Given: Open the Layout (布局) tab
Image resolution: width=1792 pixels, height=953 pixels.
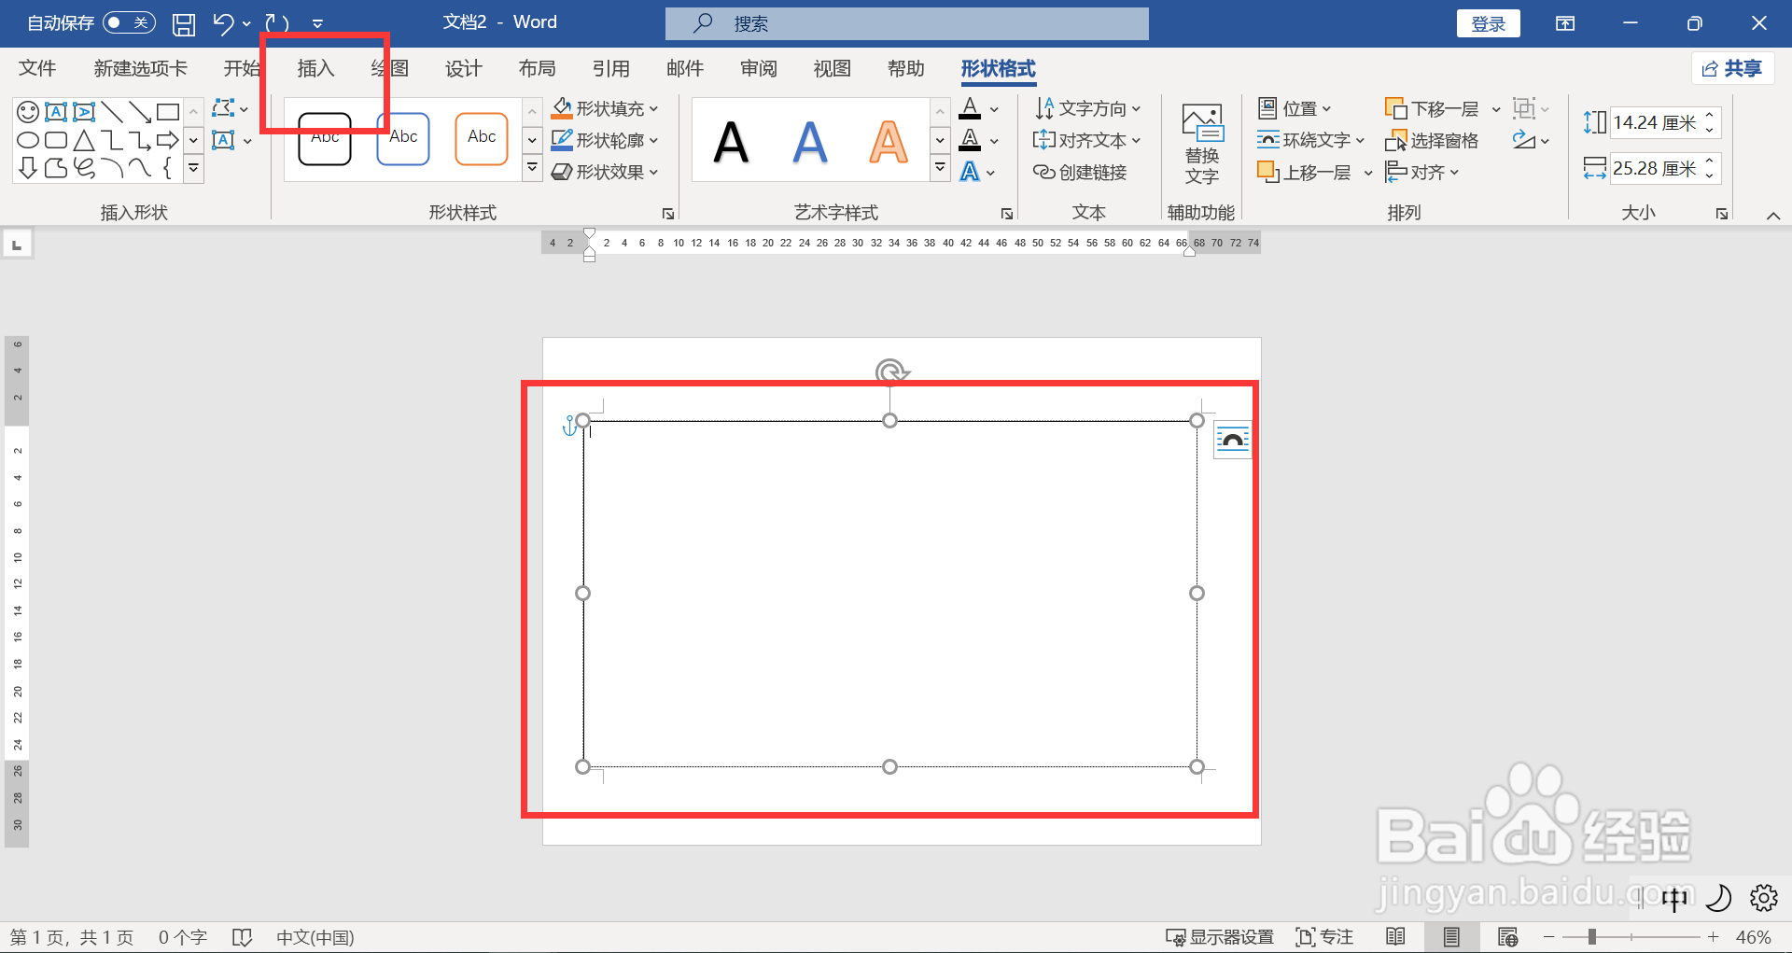Looking at the screenshot, I should [x=537, y=68].
